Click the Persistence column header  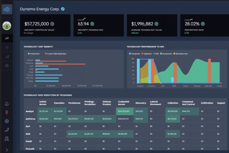74,103
